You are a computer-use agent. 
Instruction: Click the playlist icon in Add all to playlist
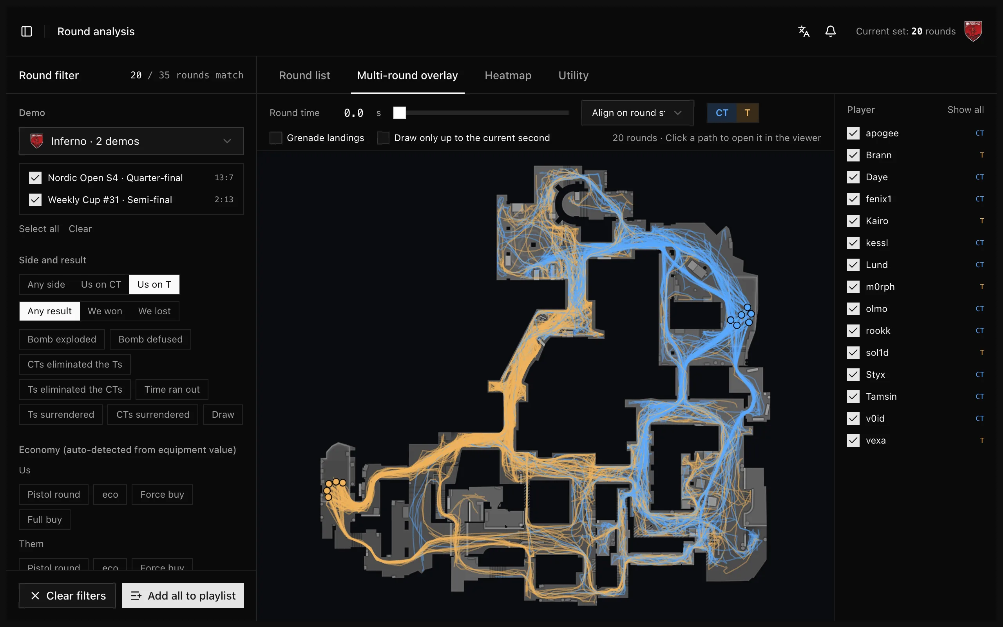pos(136,596)
